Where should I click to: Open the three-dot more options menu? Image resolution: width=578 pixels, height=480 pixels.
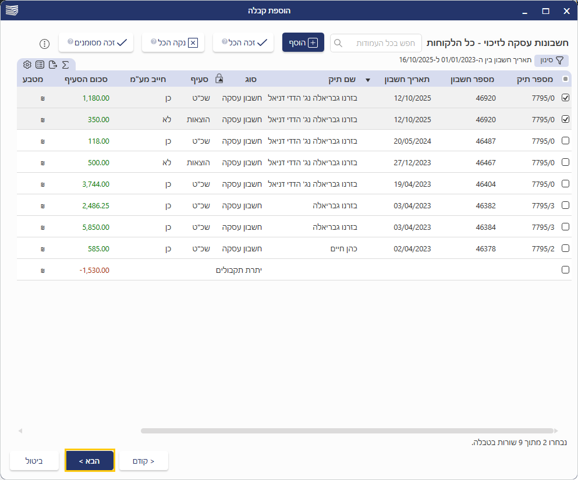pyautogui.click(x=45, y=44)
